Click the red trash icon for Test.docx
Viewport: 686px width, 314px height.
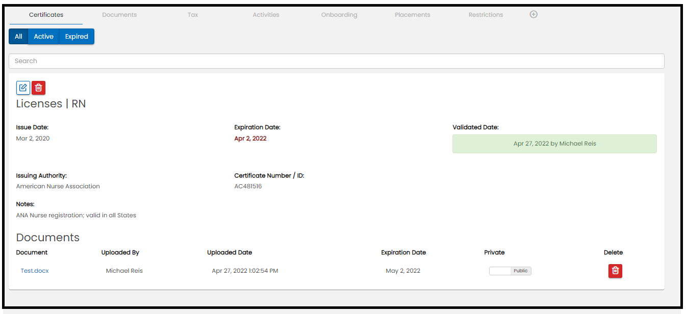tap(615, 271)
